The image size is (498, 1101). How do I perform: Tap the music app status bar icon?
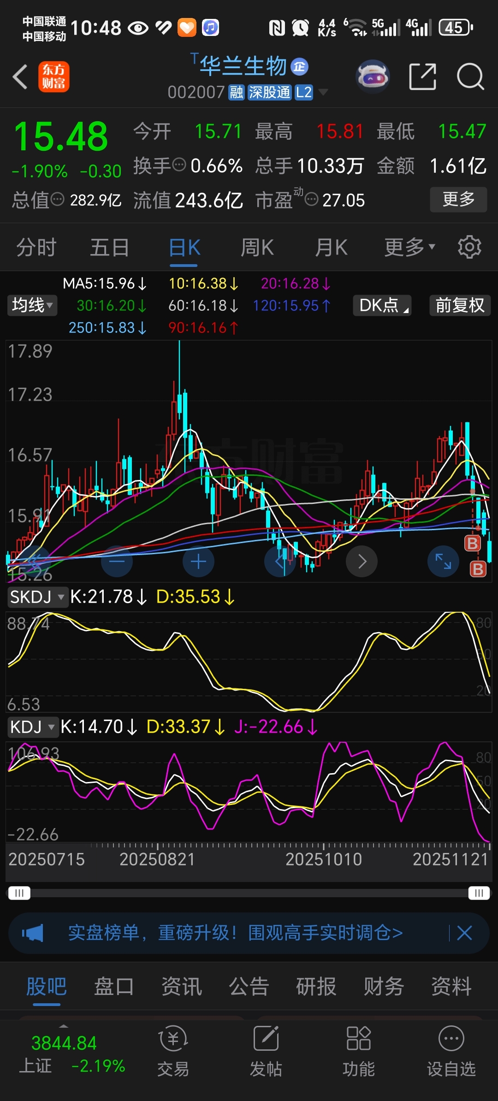210,28
